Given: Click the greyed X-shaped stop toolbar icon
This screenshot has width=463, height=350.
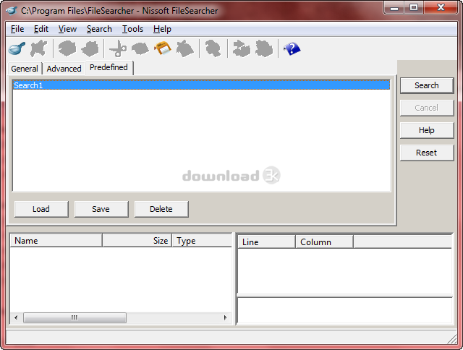Looking at the screenshot, I should click(x=38, y=48).
